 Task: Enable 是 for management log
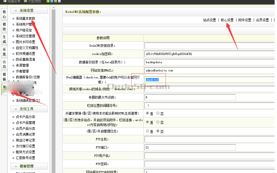147,131
